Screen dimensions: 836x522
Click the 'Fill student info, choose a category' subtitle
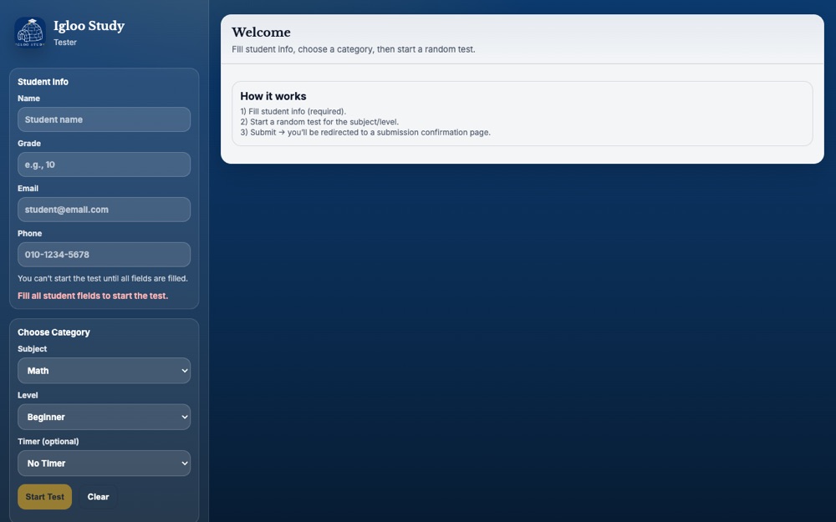click(x=354, y=49)
